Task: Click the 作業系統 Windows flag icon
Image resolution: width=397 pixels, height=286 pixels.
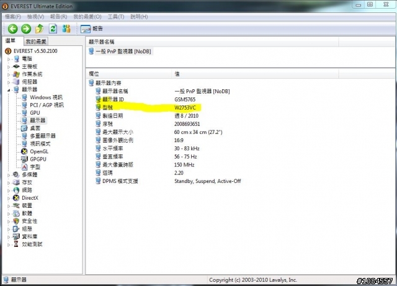Action: (x=16, y=74)
